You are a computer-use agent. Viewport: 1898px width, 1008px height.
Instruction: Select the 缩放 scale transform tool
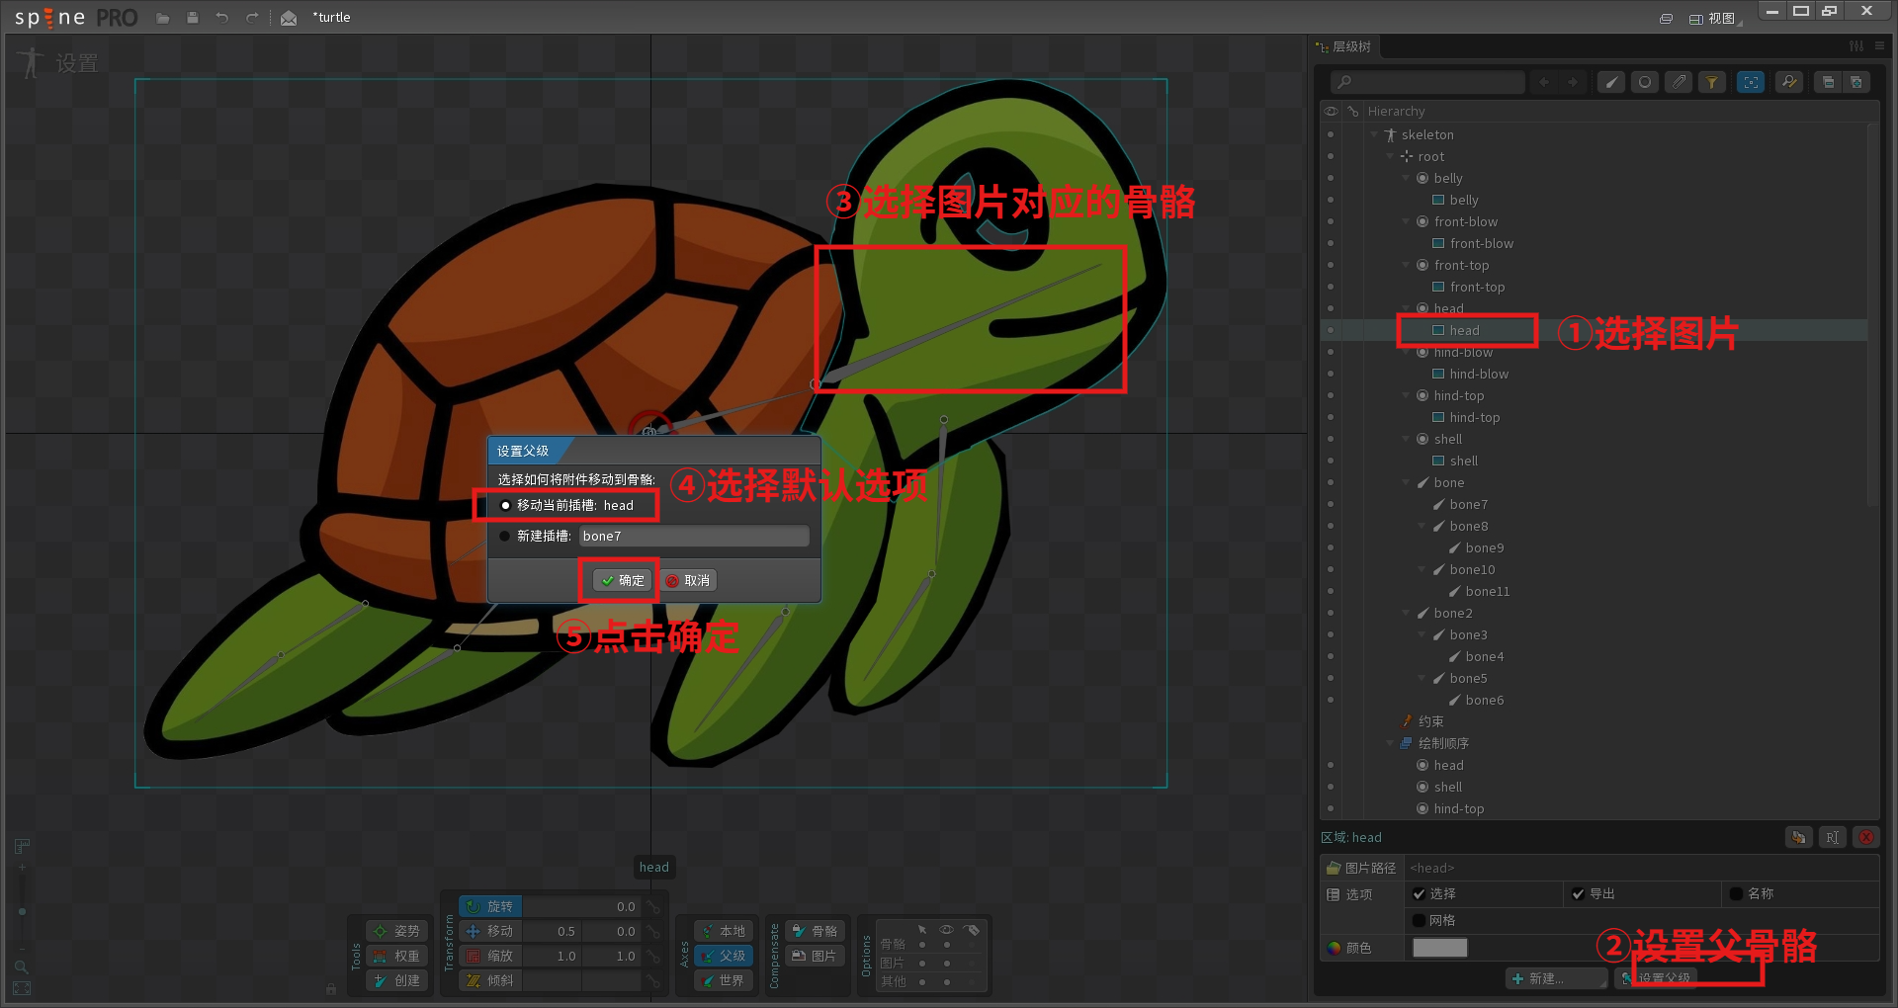(490, 956)
